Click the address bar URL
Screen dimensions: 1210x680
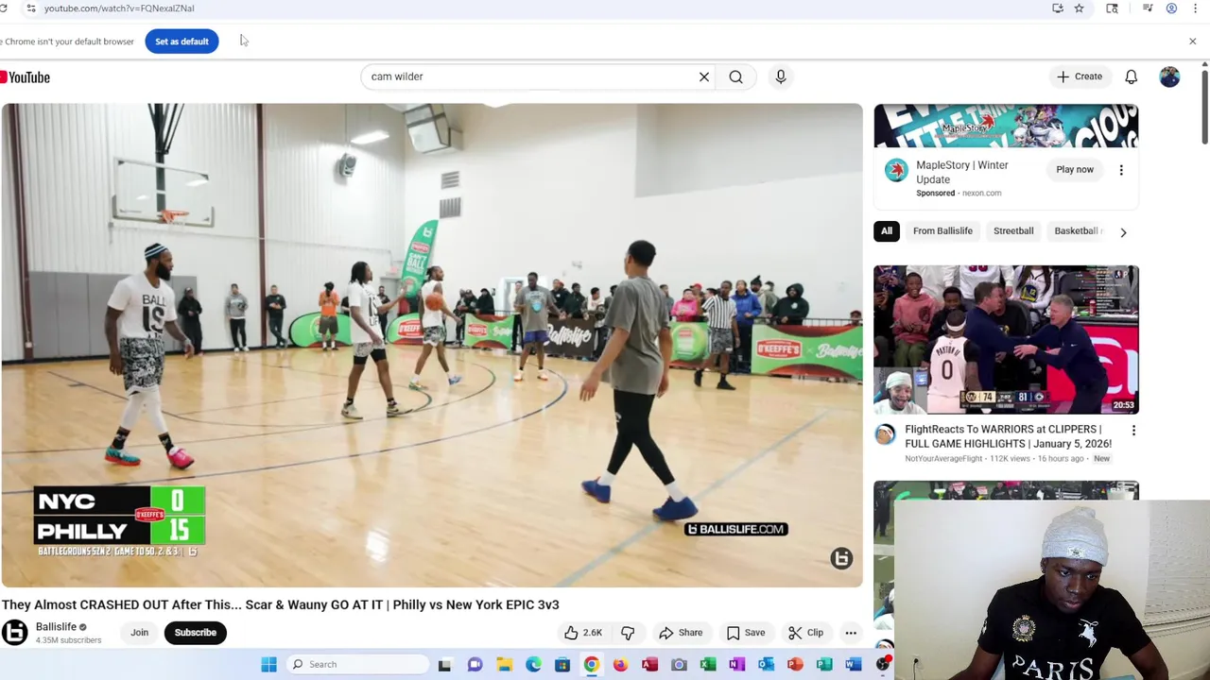(x=119, y=8)
